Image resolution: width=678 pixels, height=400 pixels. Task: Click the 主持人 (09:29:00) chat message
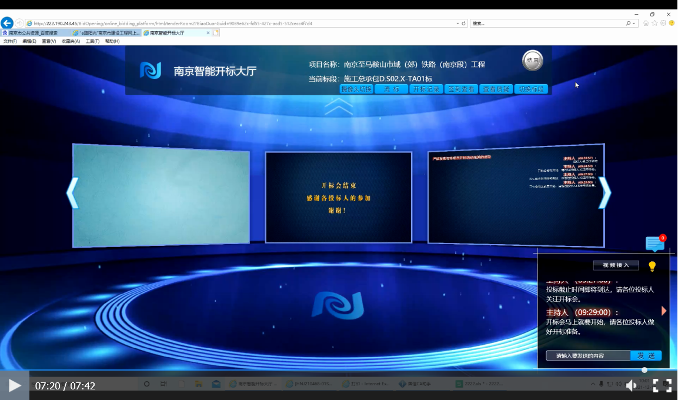tap(600, 322)
